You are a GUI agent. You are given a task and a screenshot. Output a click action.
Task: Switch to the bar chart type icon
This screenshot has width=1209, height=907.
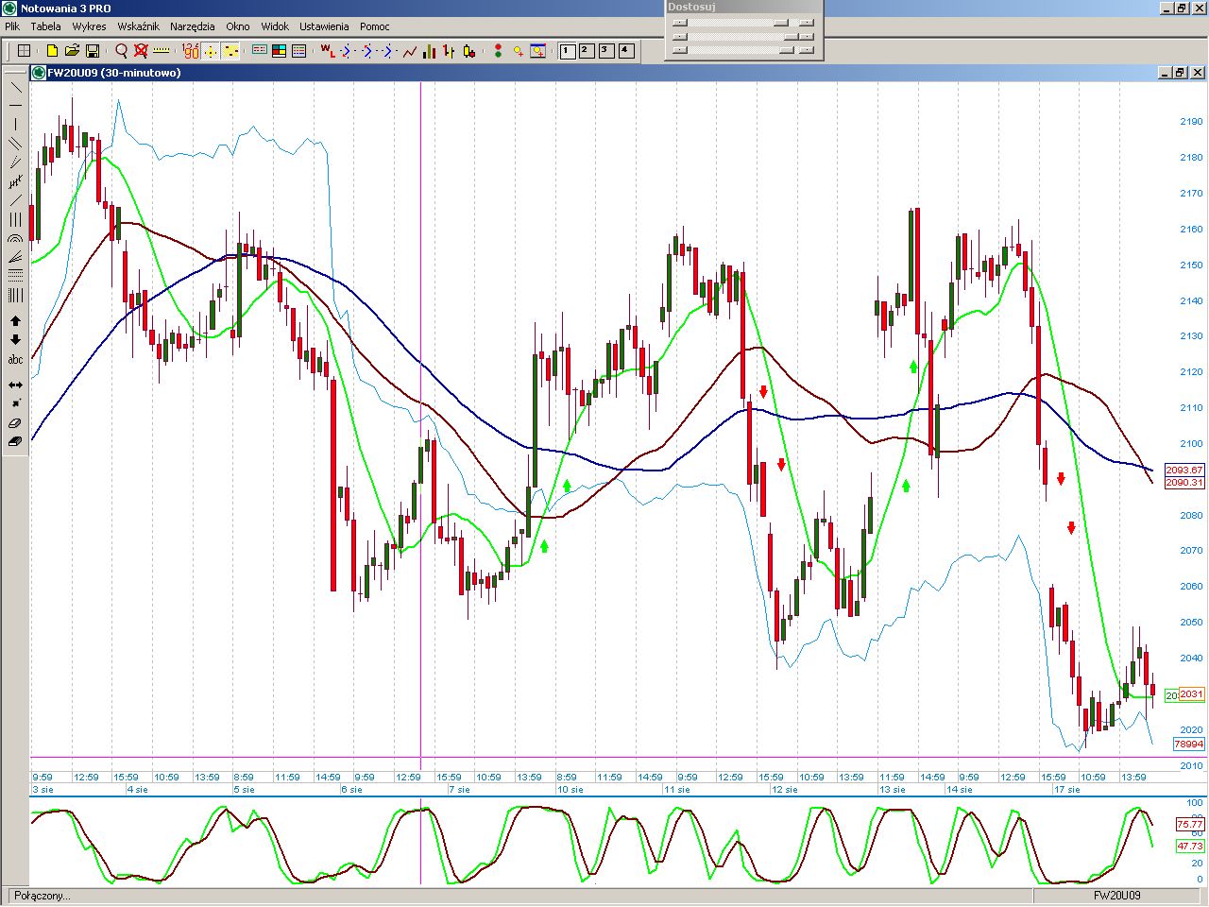click(x=429, y=51)
